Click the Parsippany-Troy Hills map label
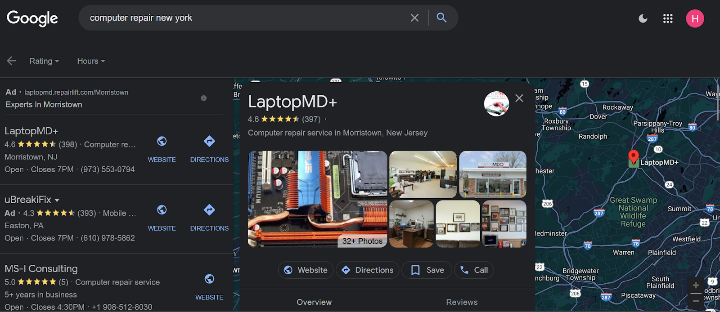The image size is (720, 312). pyautogui.click(x=657, y=127)
